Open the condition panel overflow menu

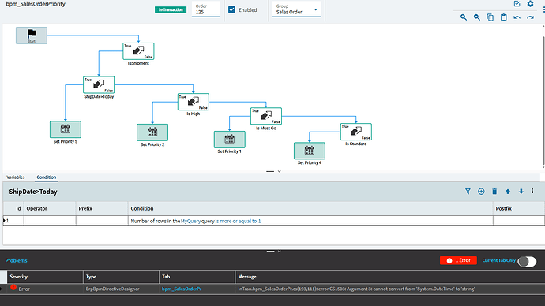pyautogui.click(x=532, y=191)
